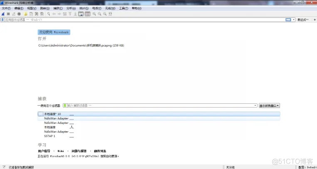Reset text zoom to normal size
The height and width of the screenshot is (169, 317).
[x=105, y=14]
